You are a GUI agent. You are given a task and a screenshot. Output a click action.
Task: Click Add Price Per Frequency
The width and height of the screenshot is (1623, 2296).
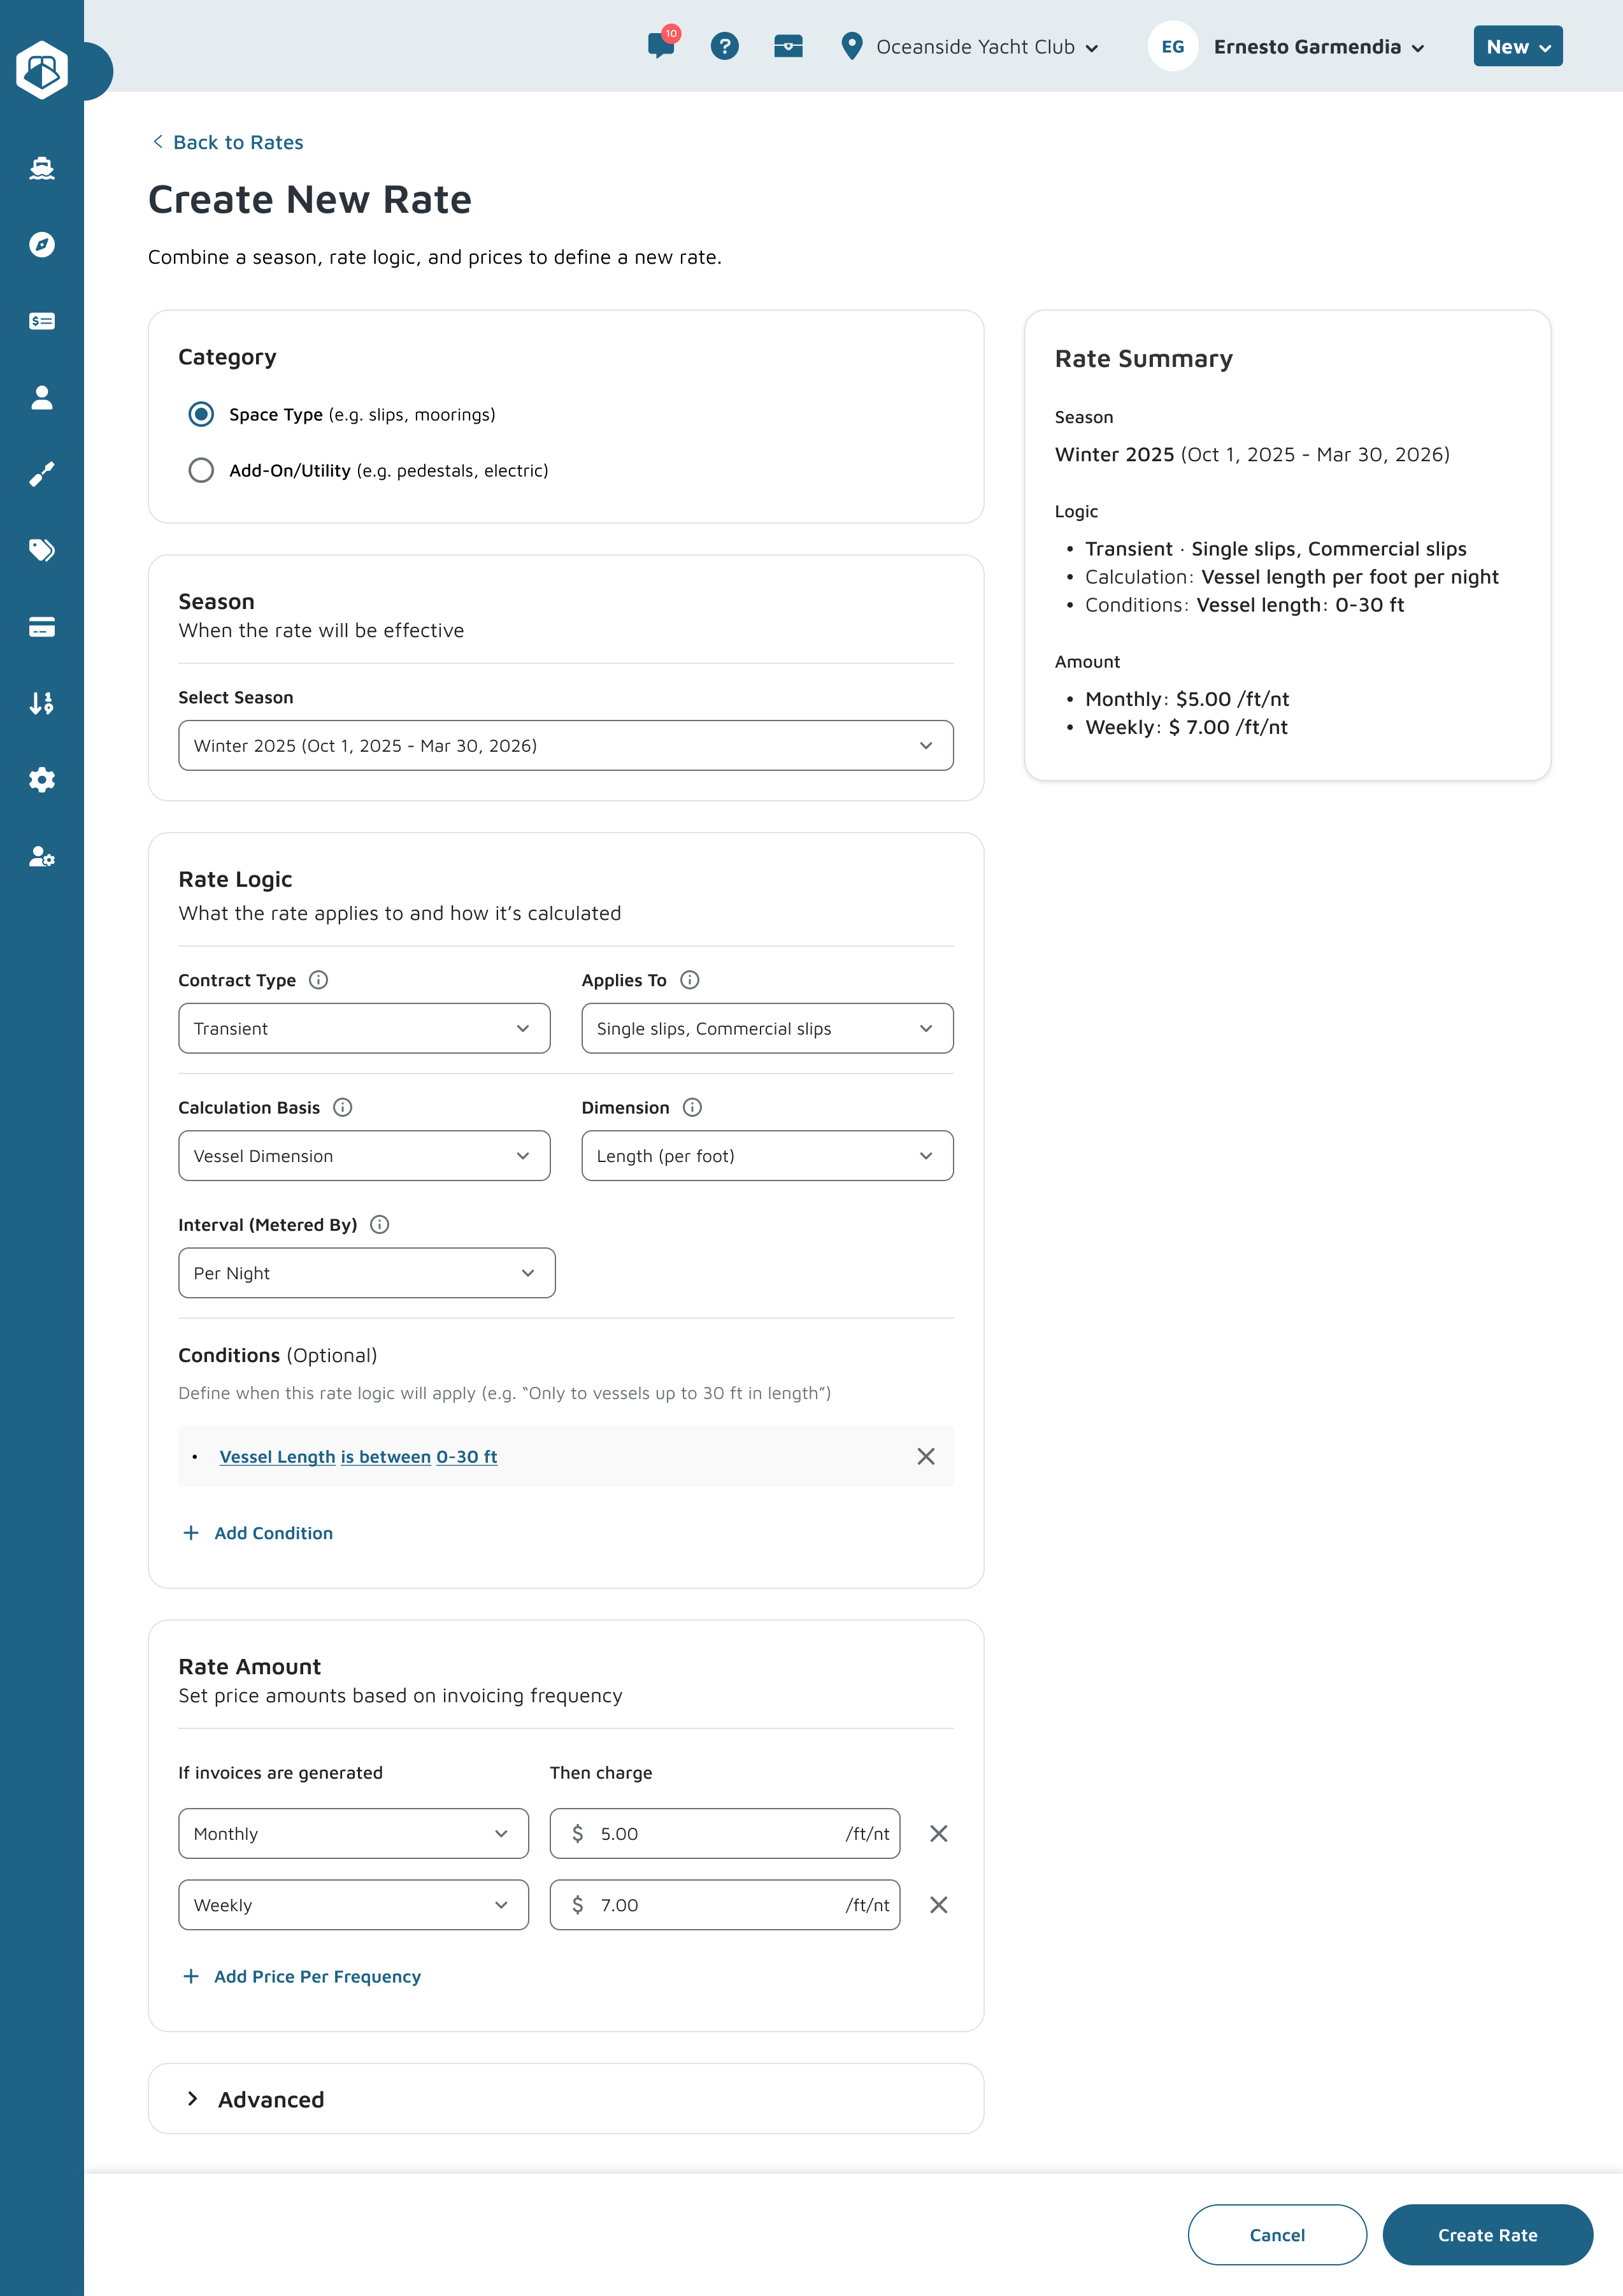point(302,1976)
